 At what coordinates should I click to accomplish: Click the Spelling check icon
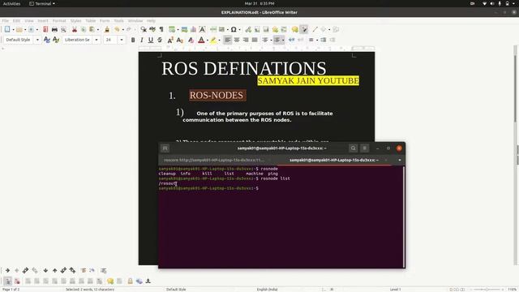152,29
